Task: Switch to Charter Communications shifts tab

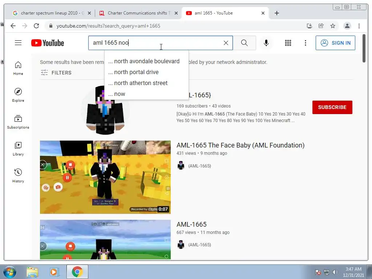Action: coord(138,13)
